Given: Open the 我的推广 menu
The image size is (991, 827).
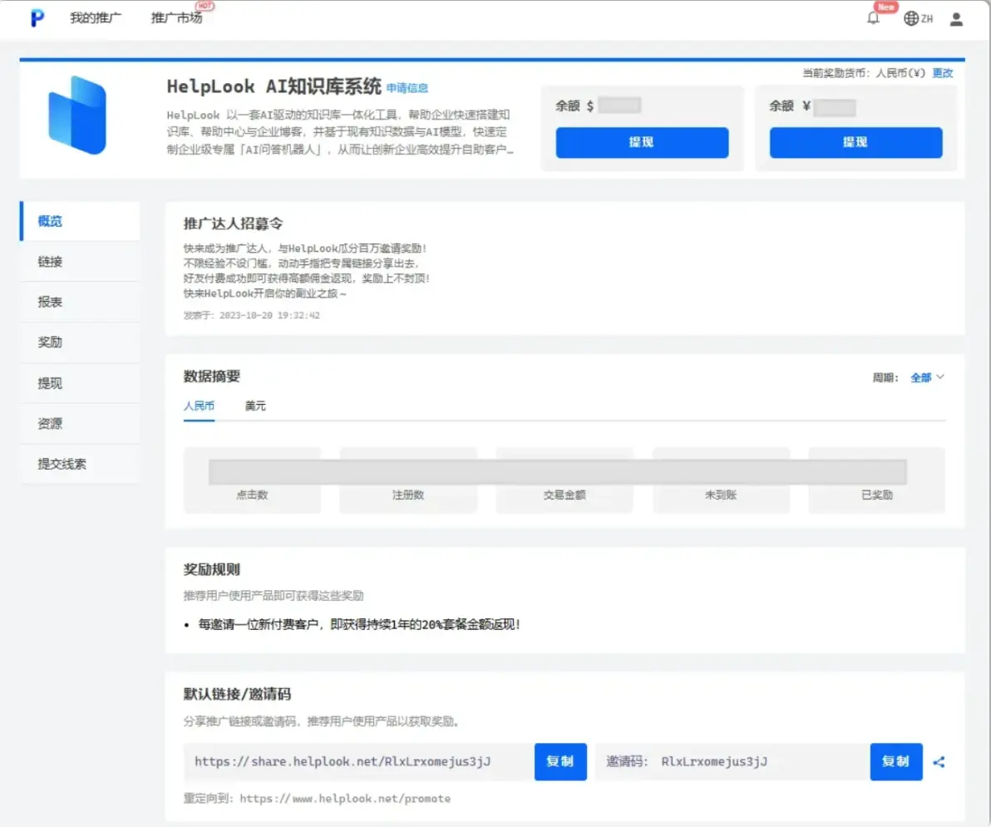Looking at the screenshot, I should pos(94,18).
